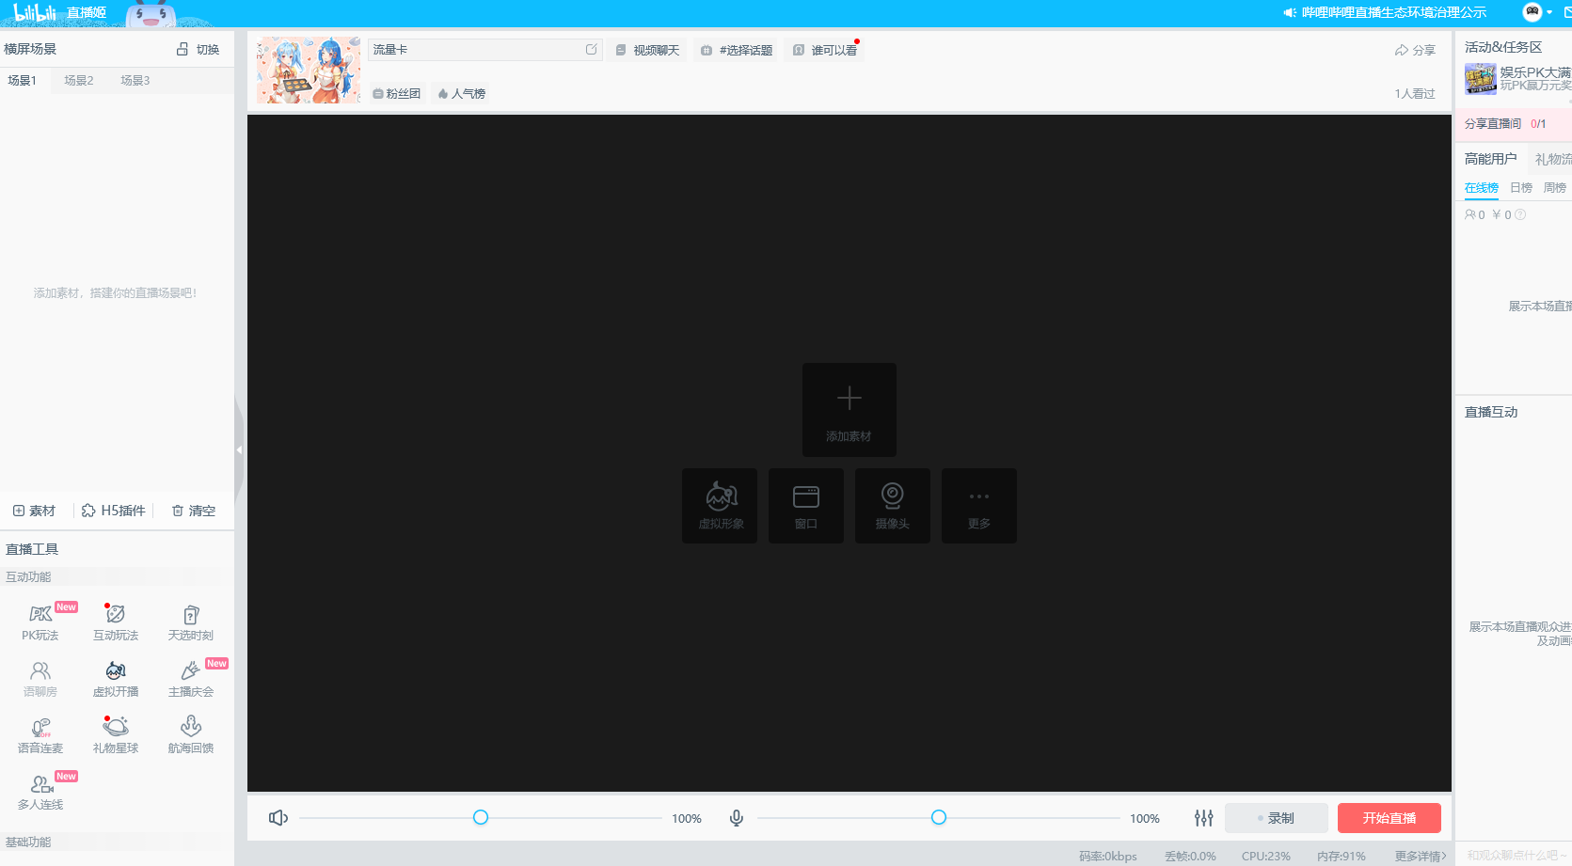Click the 码率:0kbps status entry
Screen dimensions: 1572x866
point(1108,856)
